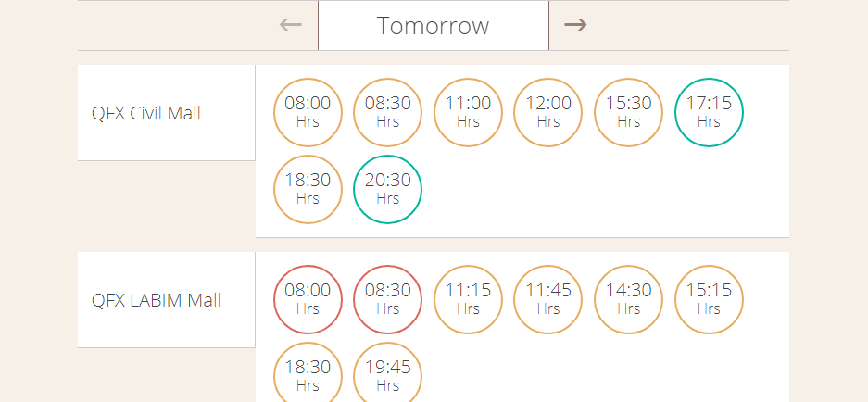
Task: Select the 15:15 Hrs showtime
Action: (x=709, y=299)
